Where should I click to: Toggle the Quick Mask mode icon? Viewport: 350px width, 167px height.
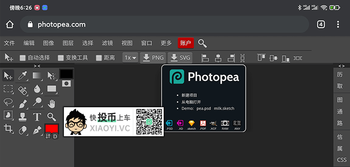point(66,83)
